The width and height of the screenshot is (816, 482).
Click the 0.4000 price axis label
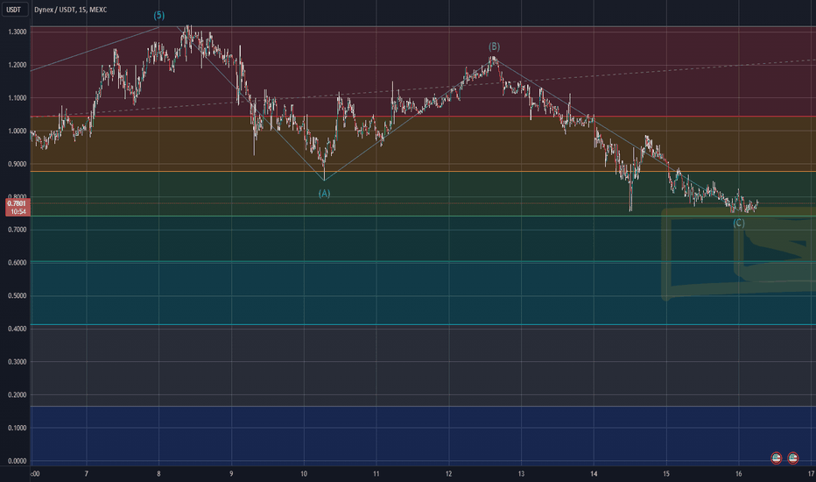point(18,329)
